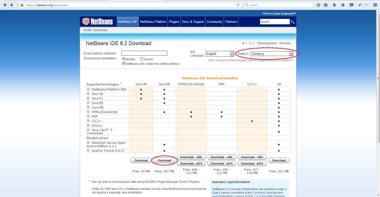Click the Common Development license link

pos(268,193)
